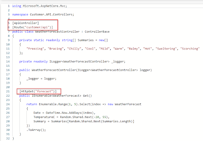Click the constructor name on line 16
Screen dimensions: 203x141
54,70
